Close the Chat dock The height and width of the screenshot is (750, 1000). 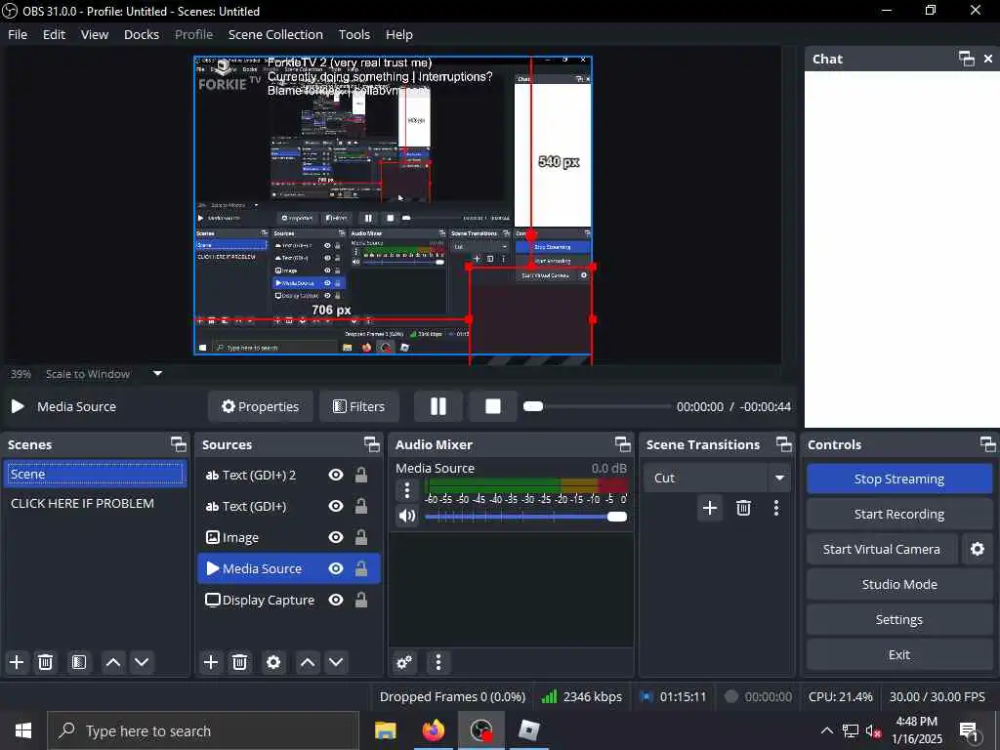click(x=988, y=59)
